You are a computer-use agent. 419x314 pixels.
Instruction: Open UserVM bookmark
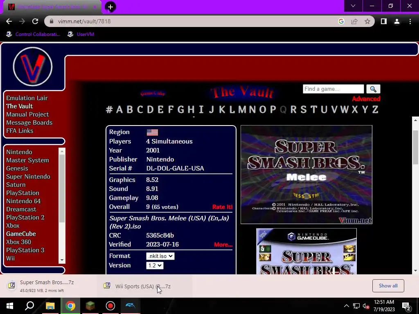coord(81,34)
